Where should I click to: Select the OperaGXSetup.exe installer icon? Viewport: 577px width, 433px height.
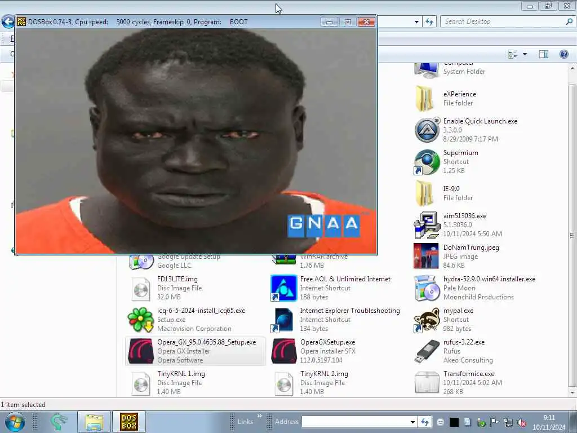[x=284, y=351]
